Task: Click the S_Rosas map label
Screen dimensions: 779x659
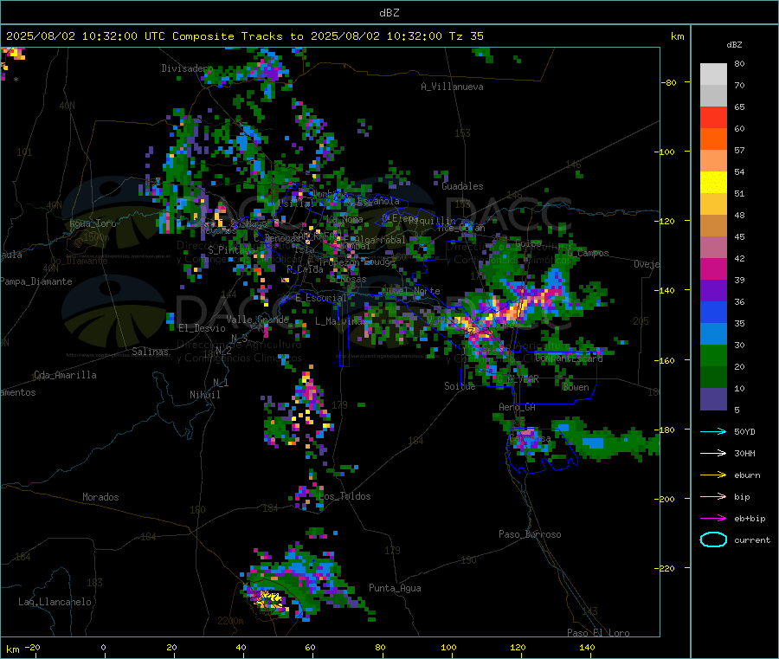Action: pyautogui.click(x=348, y=279)
